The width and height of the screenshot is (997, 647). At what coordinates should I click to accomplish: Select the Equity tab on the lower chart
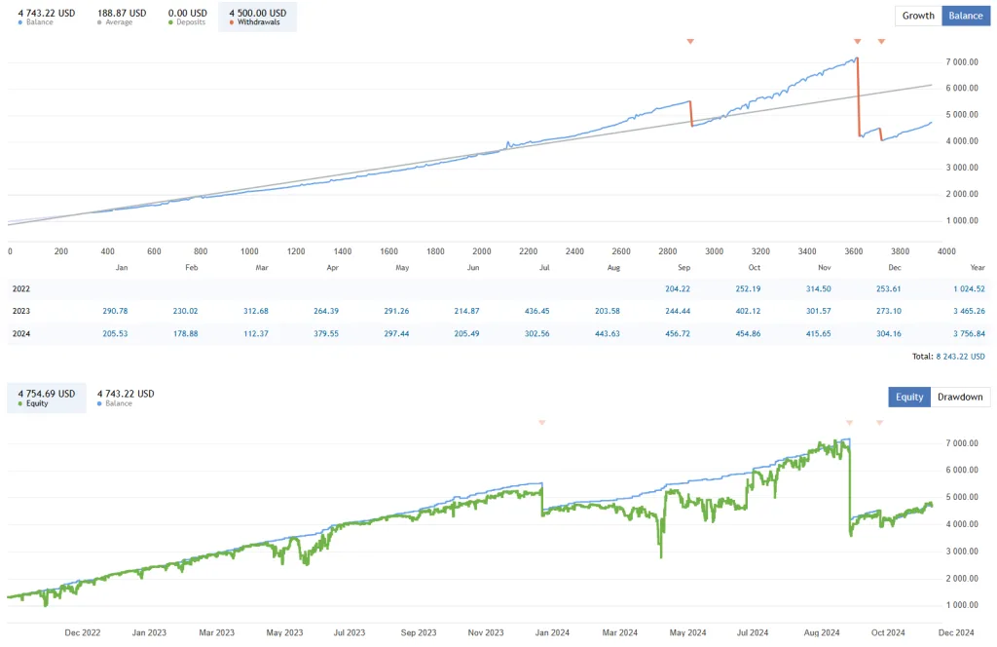pos(908,397)
